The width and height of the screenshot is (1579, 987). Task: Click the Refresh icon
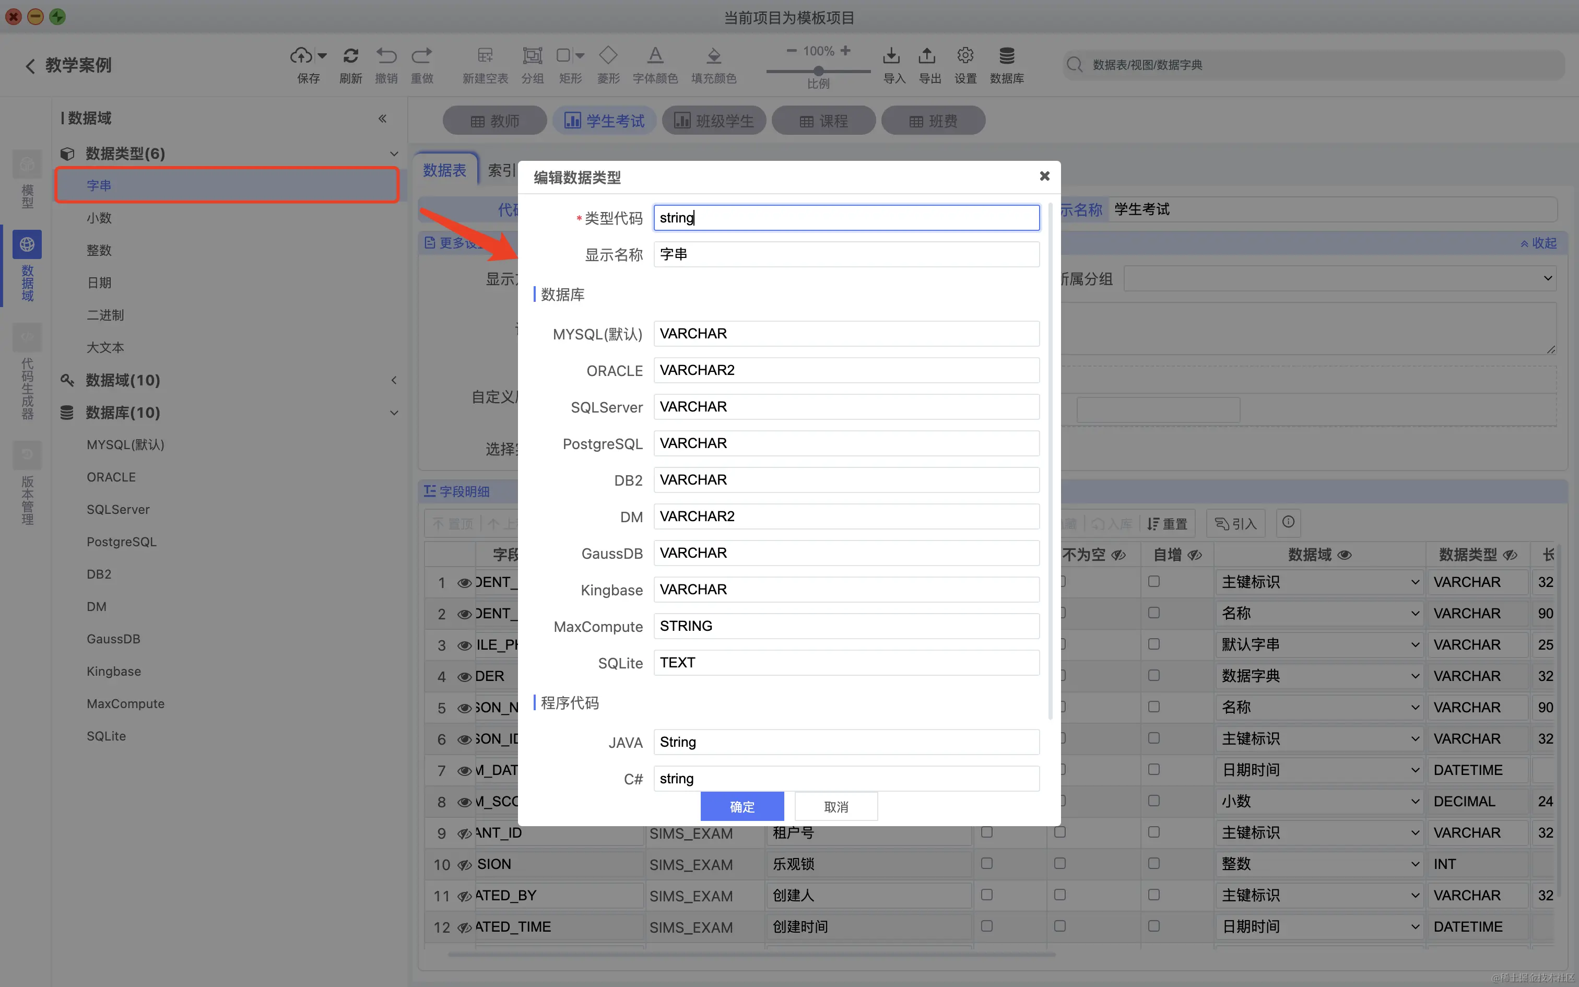pyautogui.click(x=350, y=56)
